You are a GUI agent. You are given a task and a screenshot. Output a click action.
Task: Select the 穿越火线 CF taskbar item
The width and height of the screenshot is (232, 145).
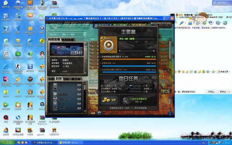tap(44, 143)
